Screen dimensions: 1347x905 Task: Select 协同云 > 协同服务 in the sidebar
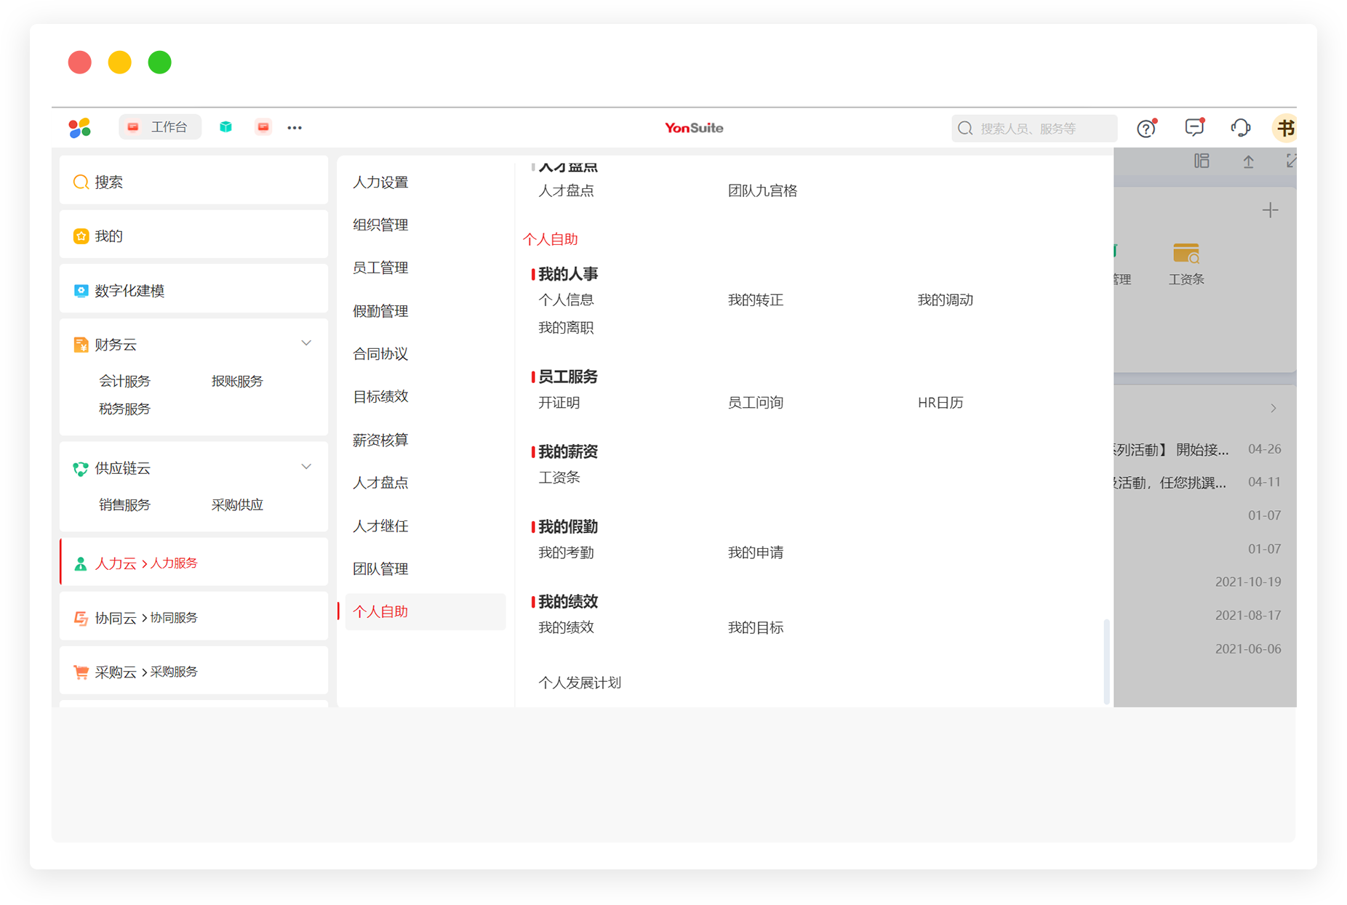coord(193,617)
